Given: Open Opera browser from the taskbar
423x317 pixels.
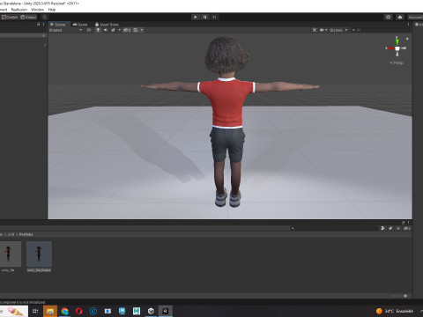Looking at the screenshot, I should [x=78, y=311].
